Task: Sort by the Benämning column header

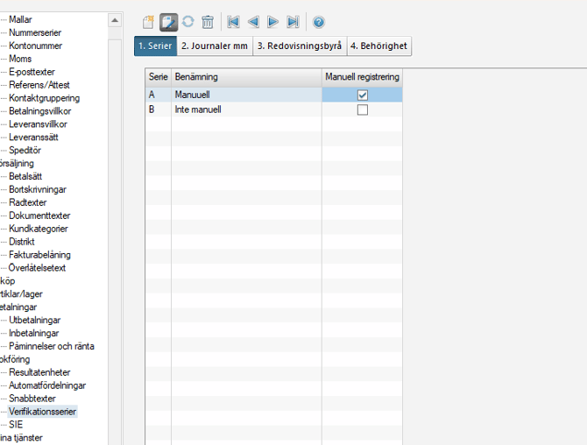Action: (245, 78)
